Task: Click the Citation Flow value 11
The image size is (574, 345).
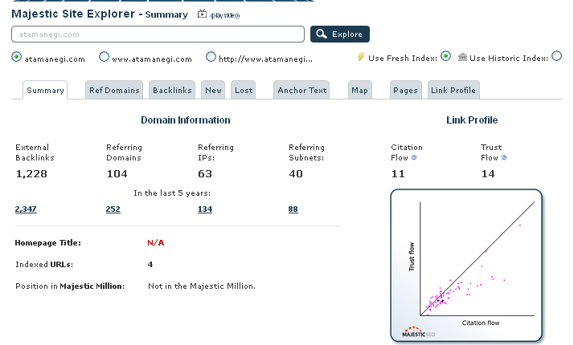Action: (x=398, y=173)
